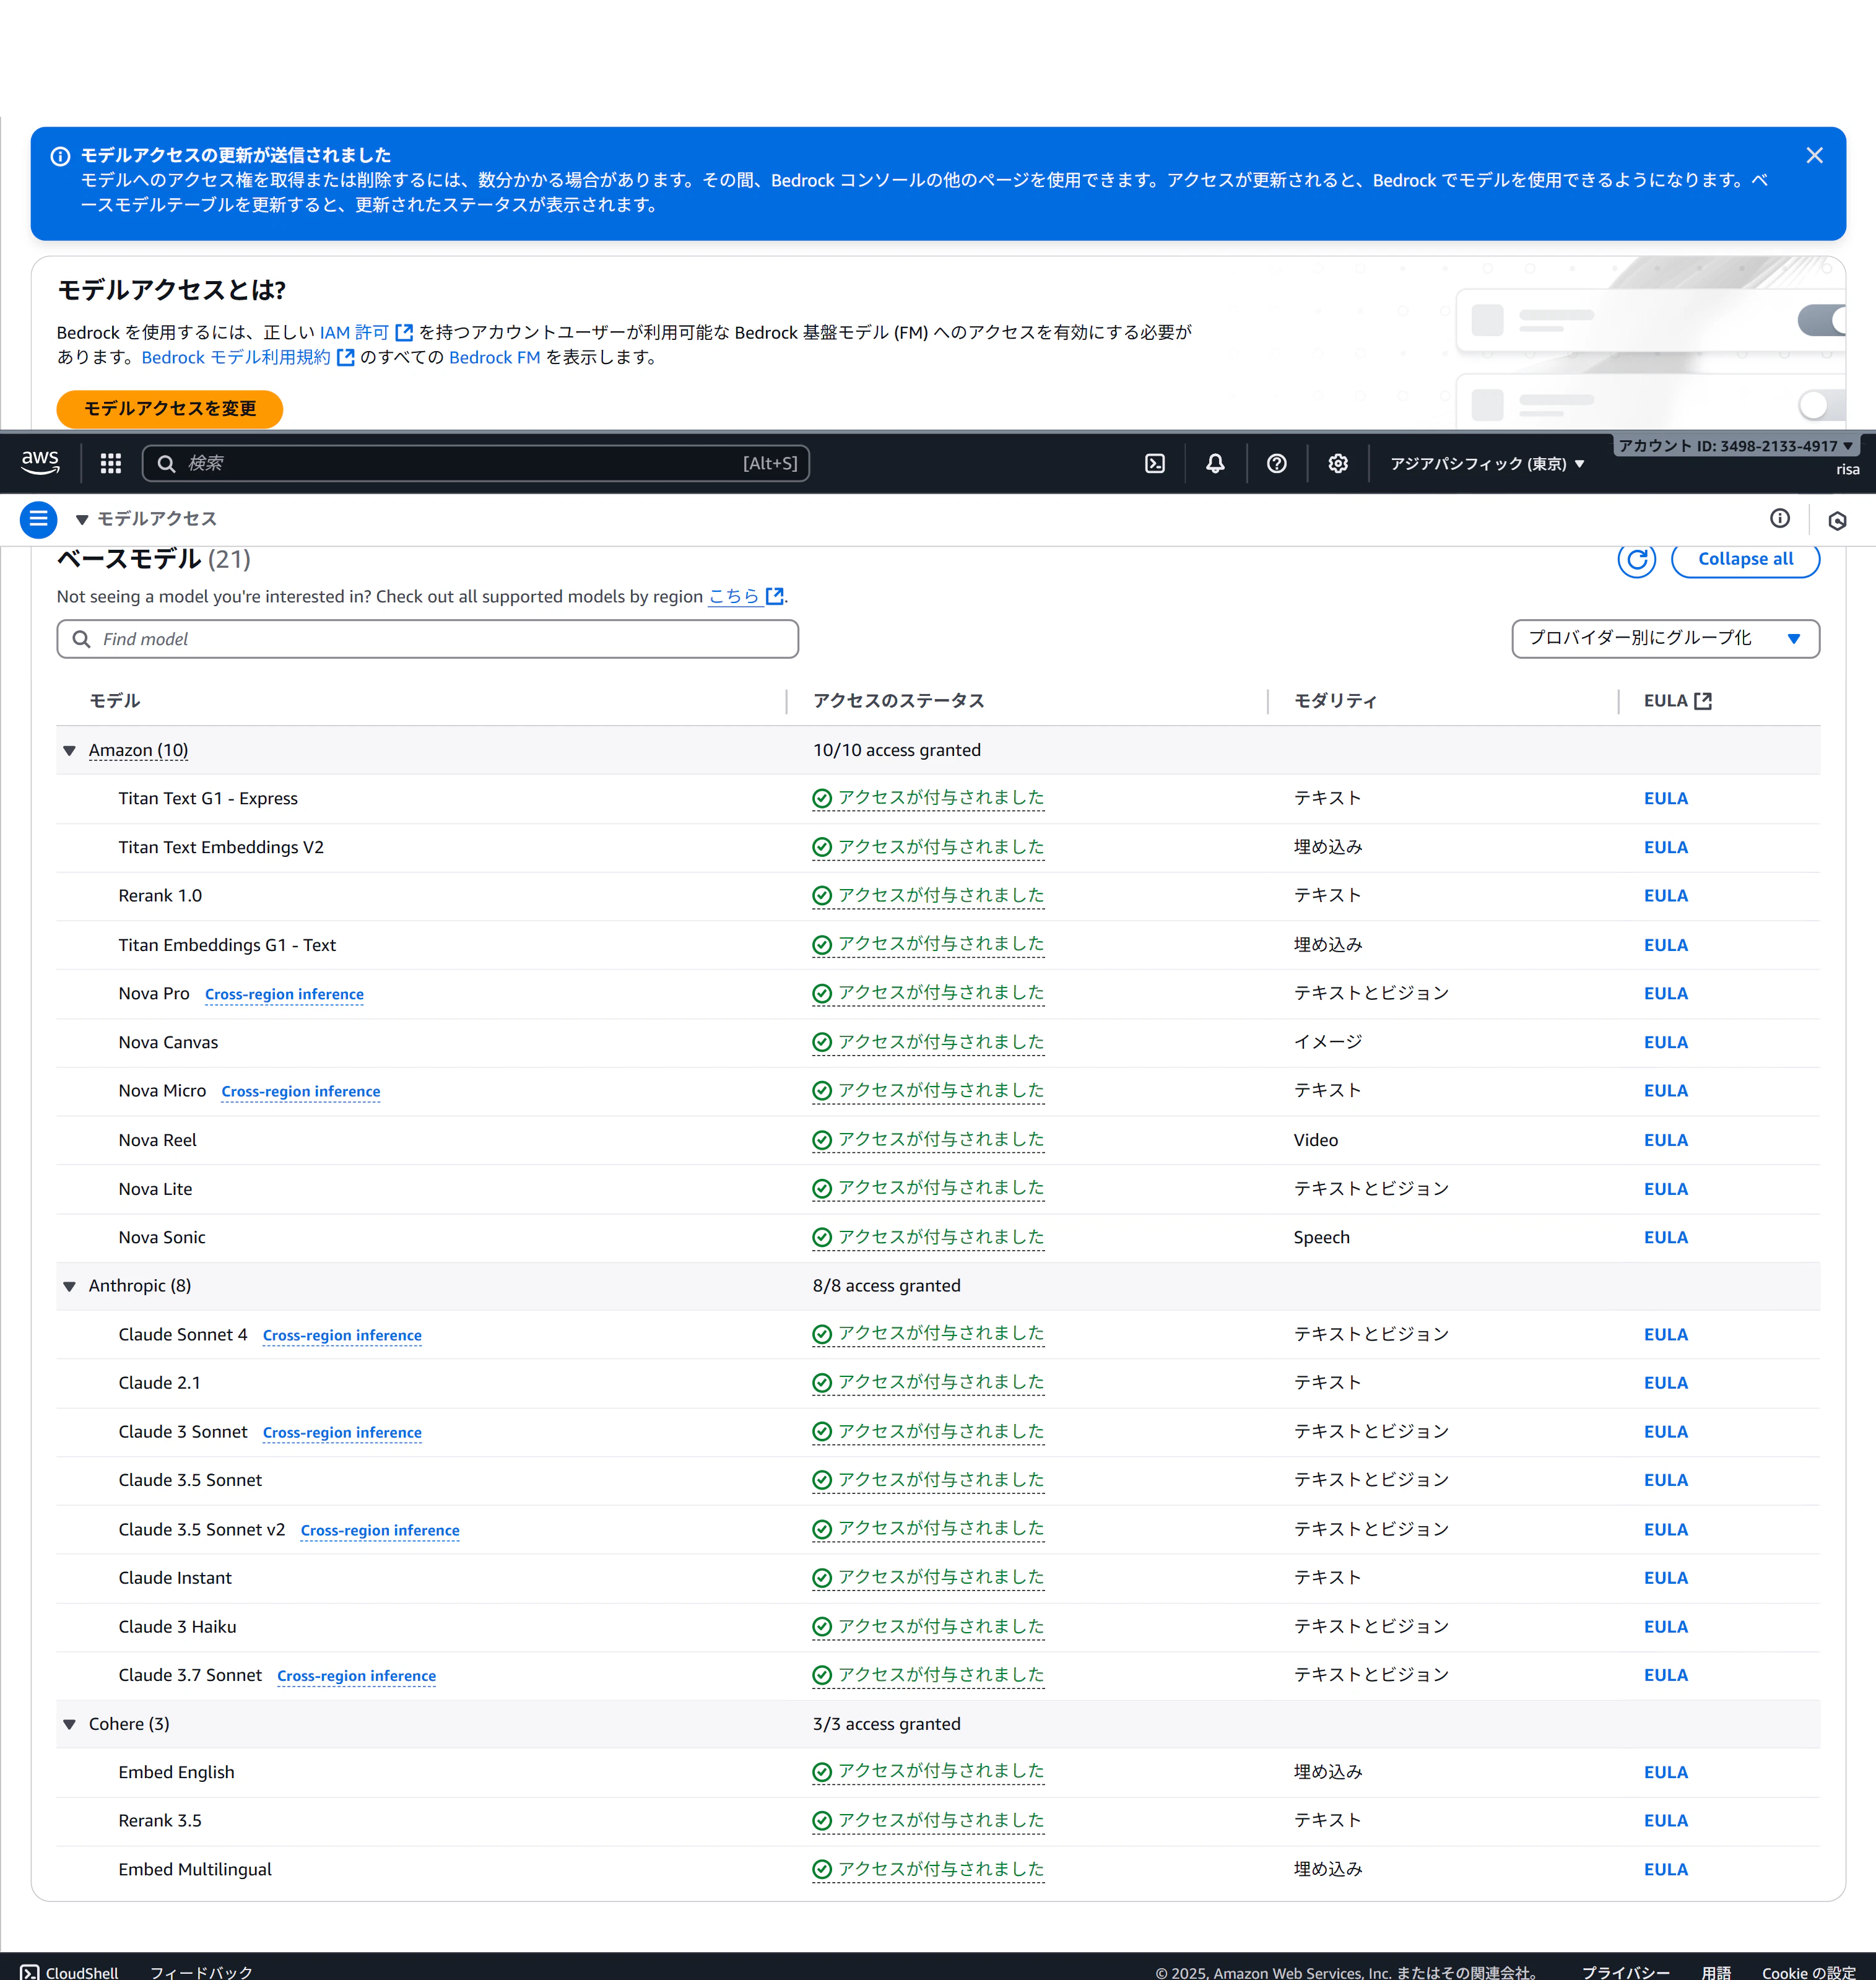
Task: Collapse the Cohere (3) provider group
Action: pos(69,1725)
